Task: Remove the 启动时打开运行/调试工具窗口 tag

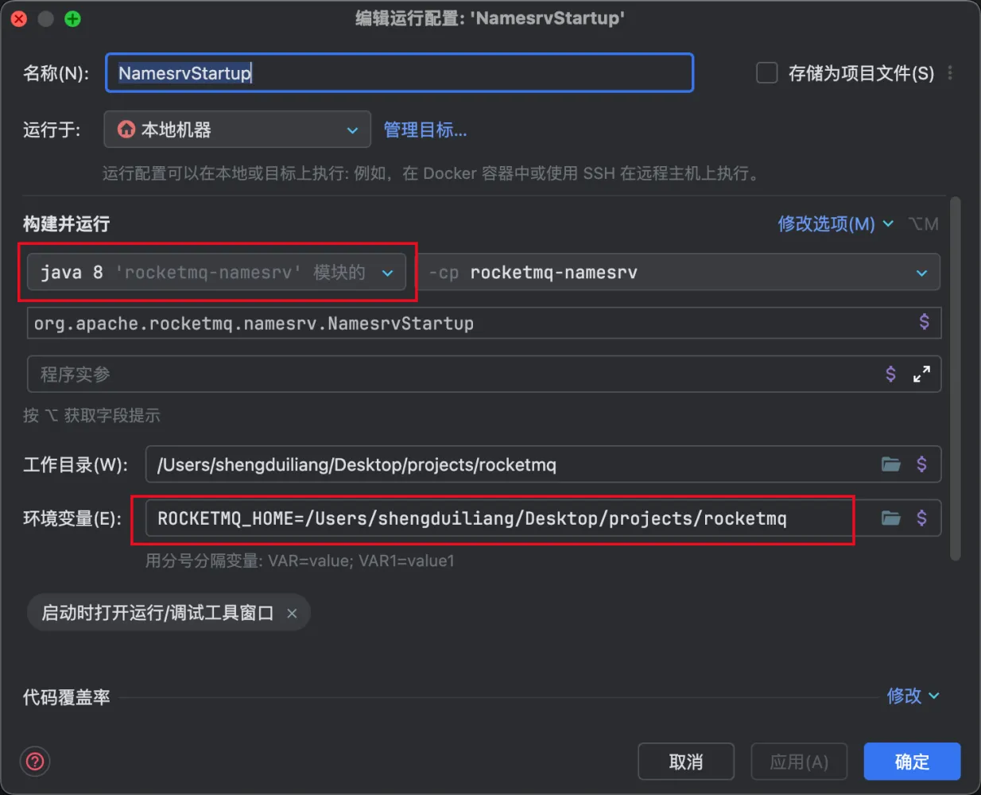Action: click(x=291, y=613)
